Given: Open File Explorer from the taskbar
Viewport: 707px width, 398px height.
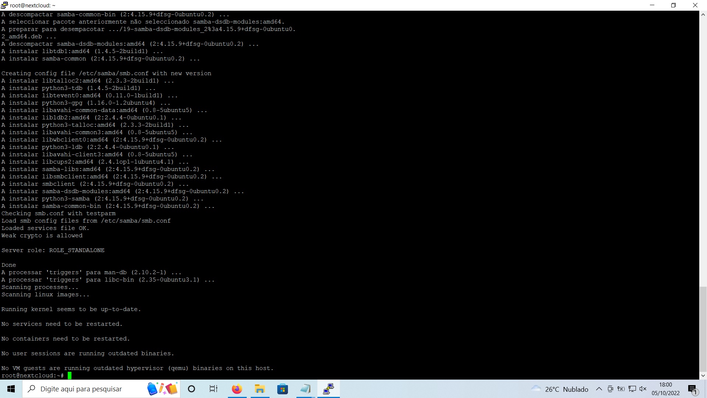Looking at the screenshot, I should click(x=260, y=389).
